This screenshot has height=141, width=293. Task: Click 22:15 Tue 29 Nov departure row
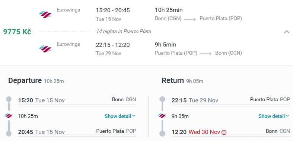coord(231,100)
